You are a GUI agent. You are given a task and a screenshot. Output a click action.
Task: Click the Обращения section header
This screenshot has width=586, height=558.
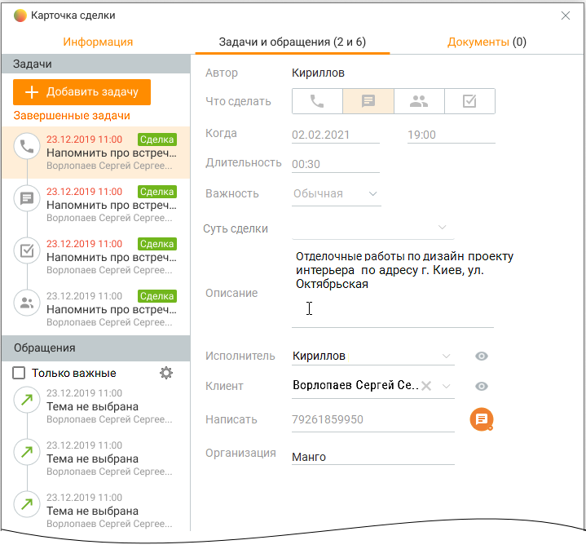point(96,348)
